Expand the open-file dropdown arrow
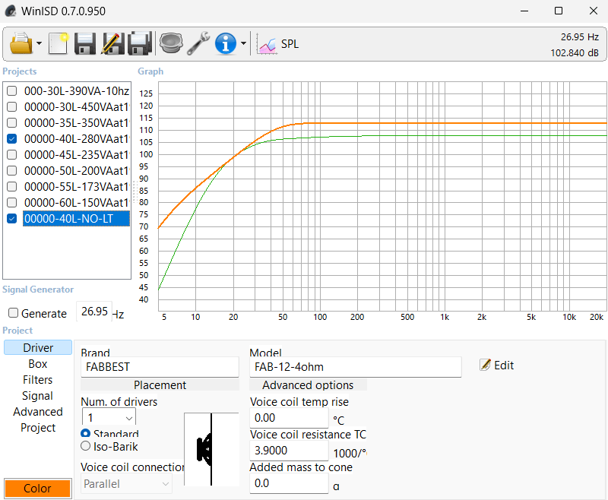The height and width of the screenshot is (500, 608). [40, 43]
